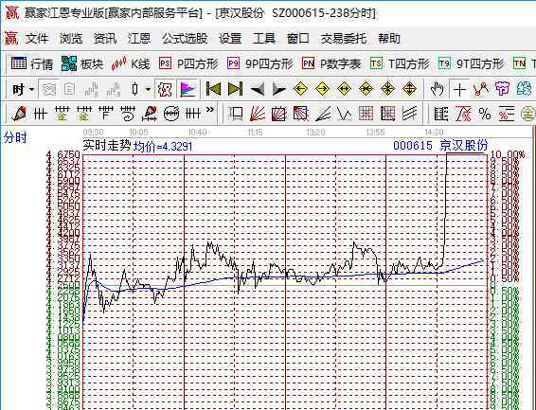Click the first olive 金 ruler icon
Viewport: 536px width, 410px height.
tap(62, 114)
